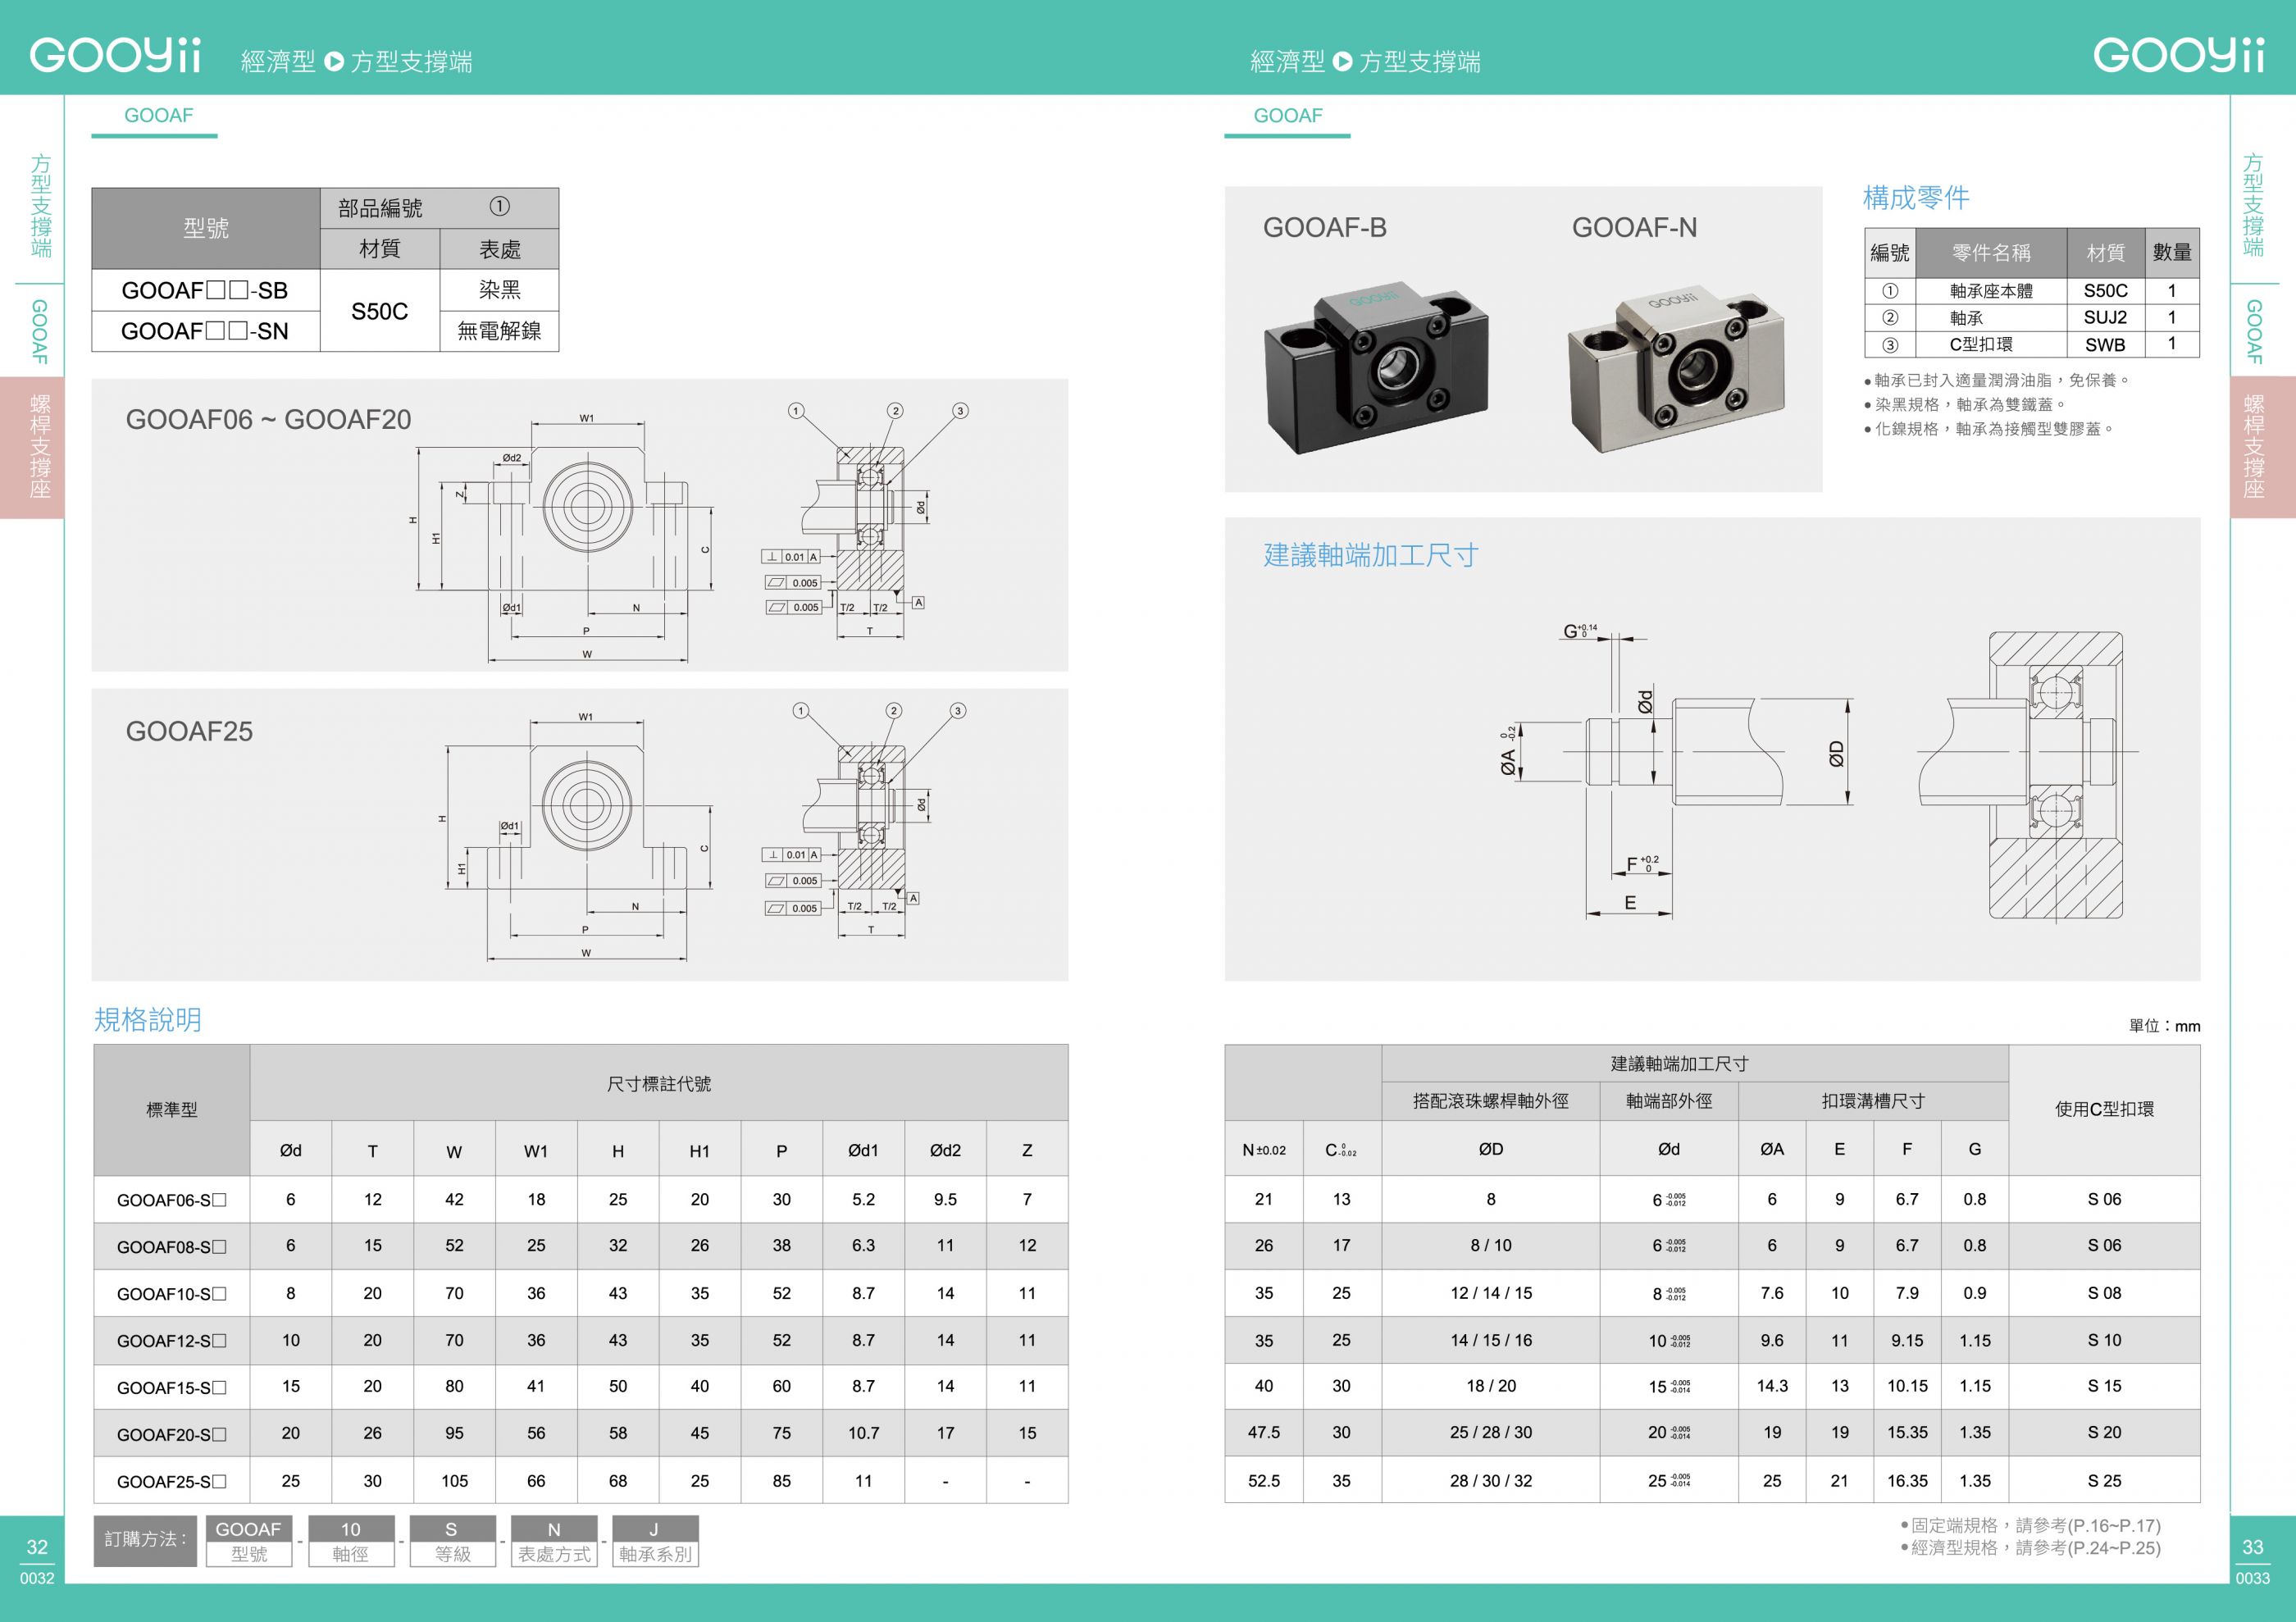2296x1622 pixels.
Task: Select the GOOAF□□-SN model row
Action: (x=205, y=331)
